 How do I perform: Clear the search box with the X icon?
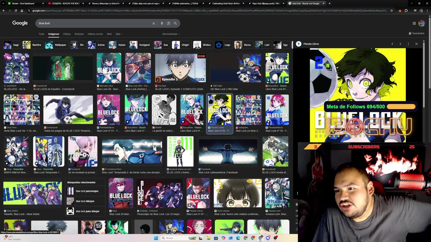pyautogui.click(x=154, y=23)
